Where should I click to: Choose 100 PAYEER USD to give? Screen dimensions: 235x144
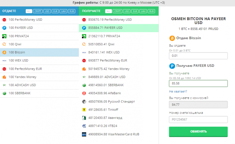40,28
